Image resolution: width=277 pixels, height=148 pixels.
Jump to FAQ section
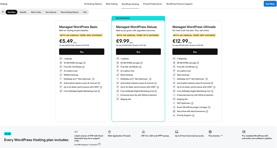coord(85,12)
